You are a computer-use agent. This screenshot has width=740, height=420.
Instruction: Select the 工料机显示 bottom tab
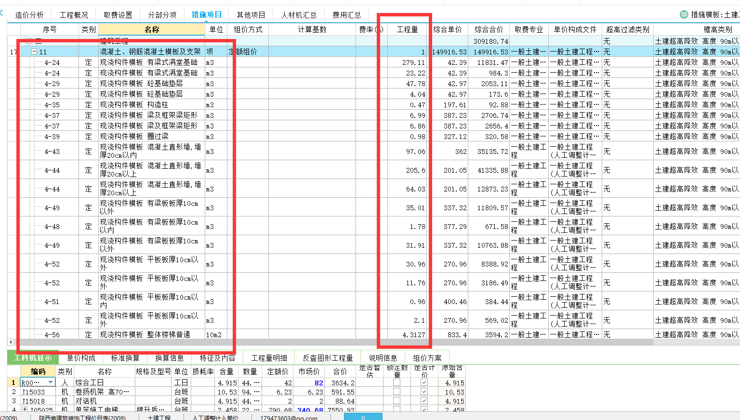point(33,357)
